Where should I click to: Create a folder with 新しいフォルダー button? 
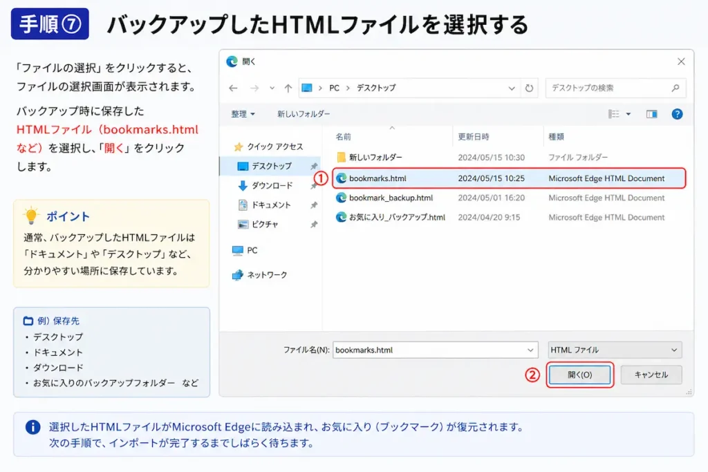304,114
